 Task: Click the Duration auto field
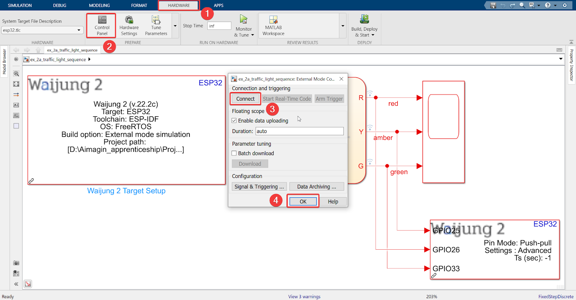[300, 131]
